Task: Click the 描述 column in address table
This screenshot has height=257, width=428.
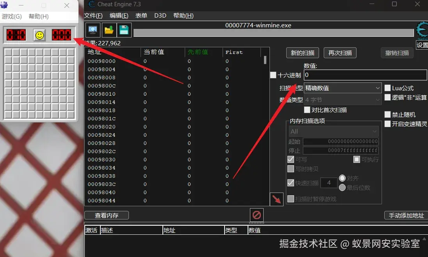Action: (131, 230)
